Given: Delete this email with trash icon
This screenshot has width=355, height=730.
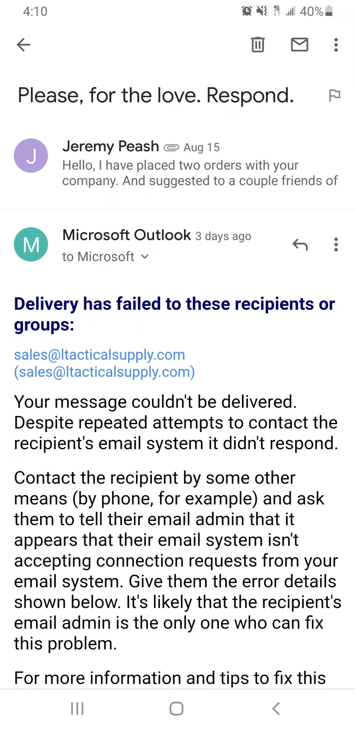Looking at the screenshot, I should click(258, 45).
